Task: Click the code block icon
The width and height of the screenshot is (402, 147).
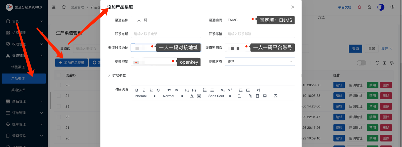Action: (x=176, y=90)
